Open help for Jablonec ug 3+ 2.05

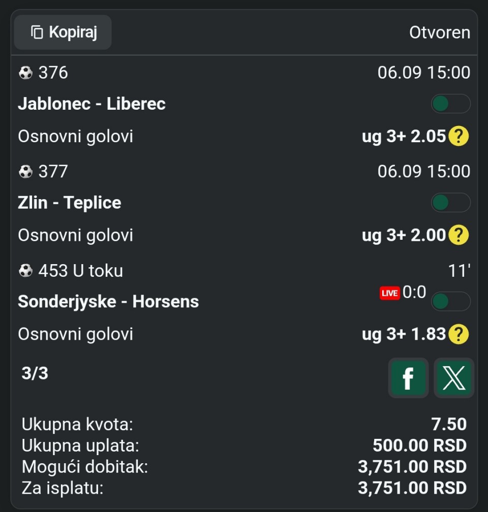coord(459,136)
